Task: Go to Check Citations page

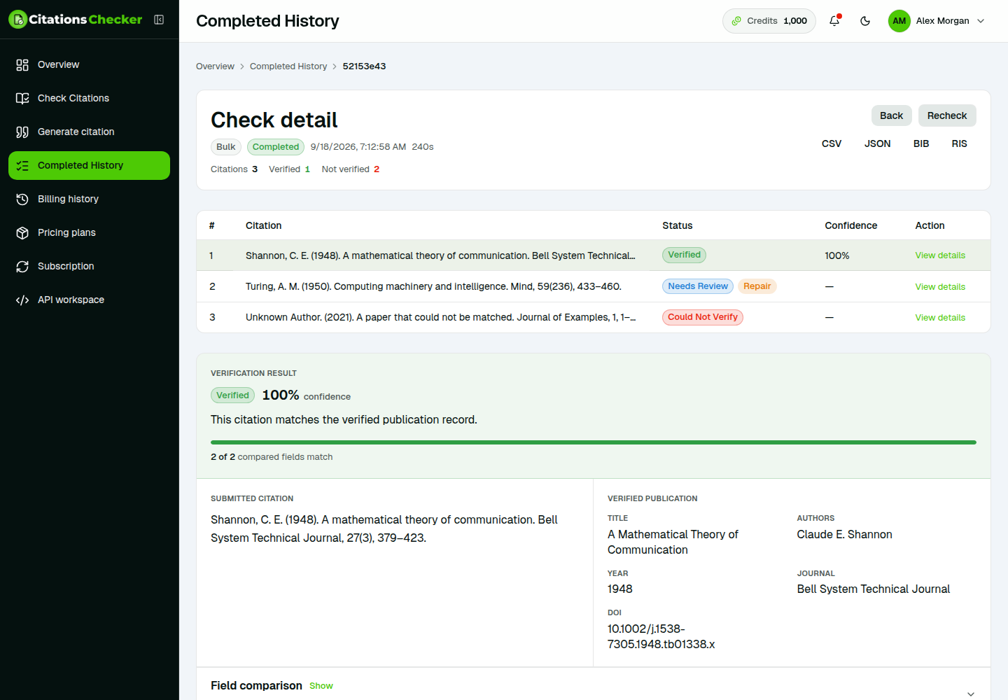Action: 89,98
